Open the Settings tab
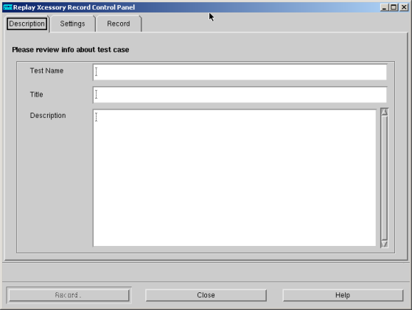 72,24
